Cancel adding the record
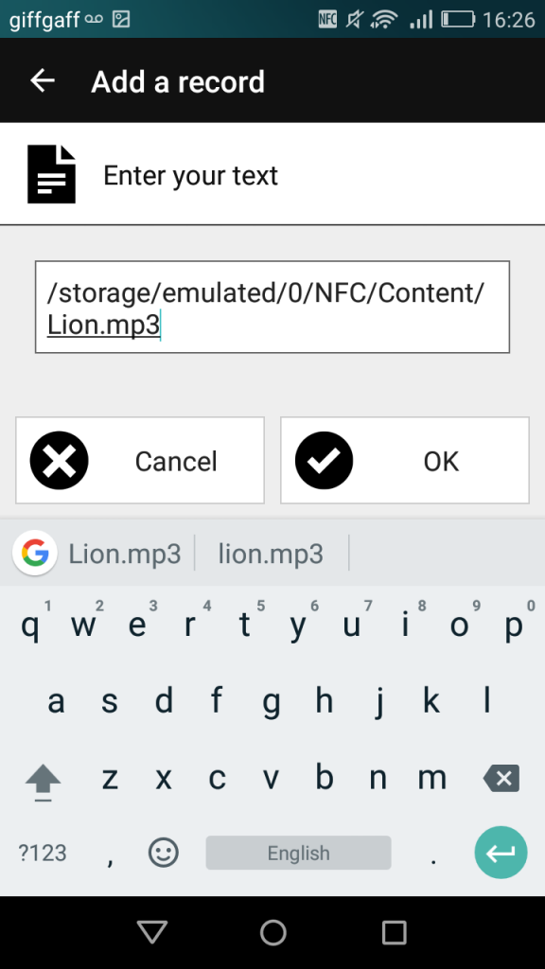 (140, 461)
